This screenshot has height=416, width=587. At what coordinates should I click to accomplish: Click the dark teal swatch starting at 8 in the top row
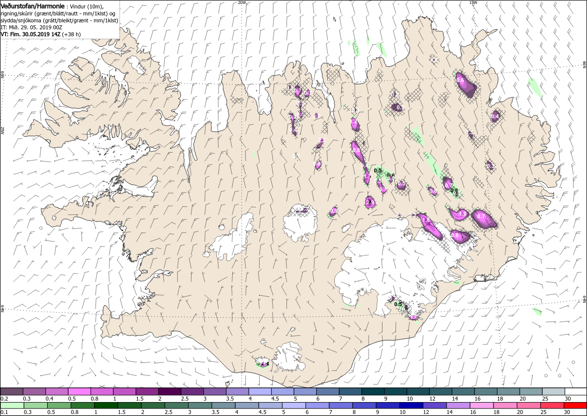[x=373, y=392]
